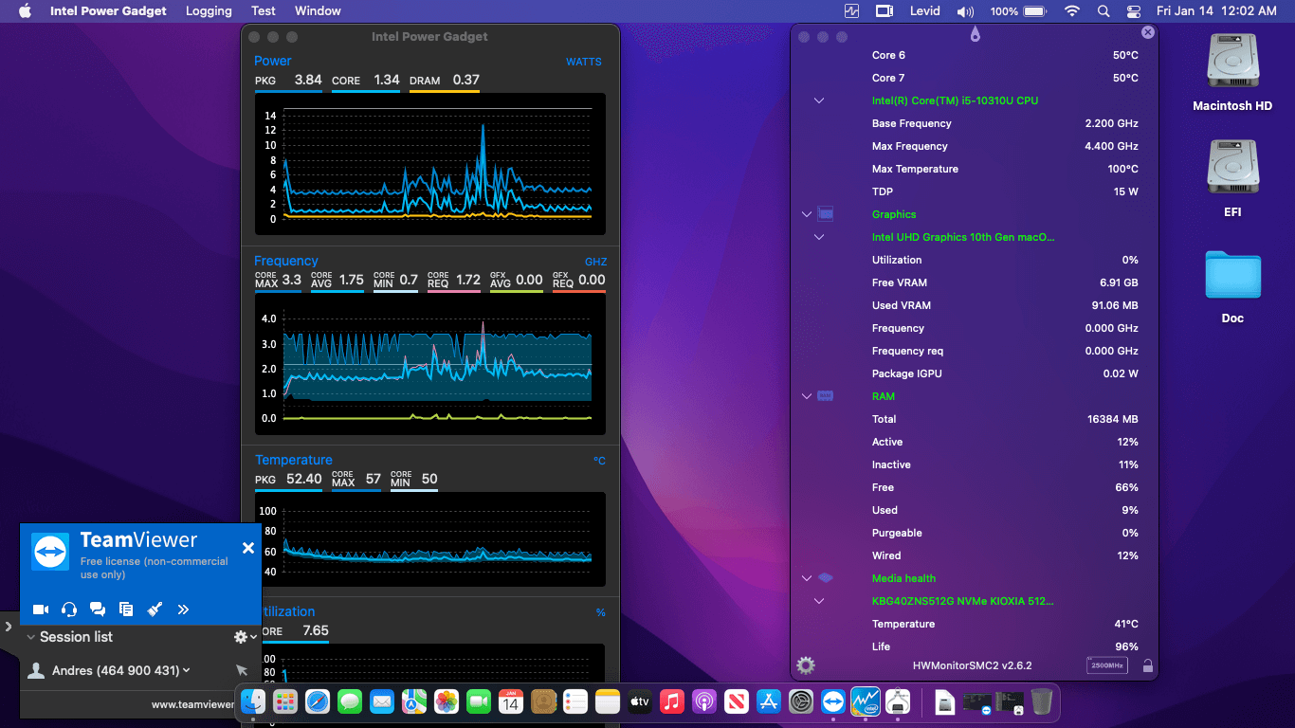This screenshot has width=1295, height=728.
Task: Open App Store from the Dock
Action: coord(769,701)
